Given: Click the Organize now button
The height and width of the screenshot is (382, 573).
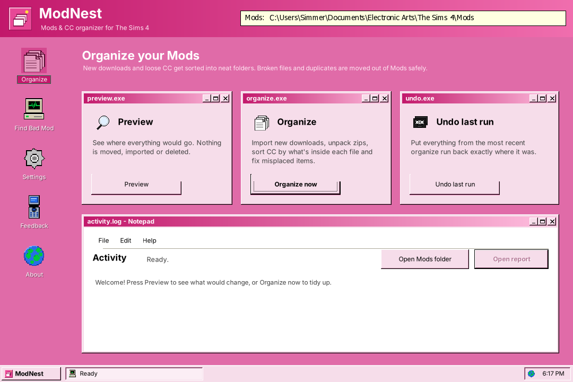Looking at the screenshot, I should click(296, 184).
